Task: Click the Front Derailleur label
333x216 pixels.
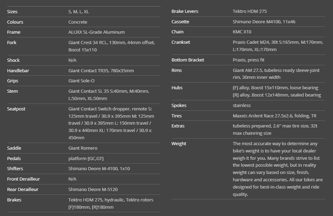Action: [x=23, y=179]
